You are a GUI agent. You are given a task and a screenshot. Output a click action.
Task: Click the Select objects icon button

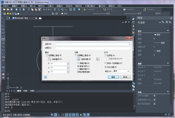tap(78, 59)
